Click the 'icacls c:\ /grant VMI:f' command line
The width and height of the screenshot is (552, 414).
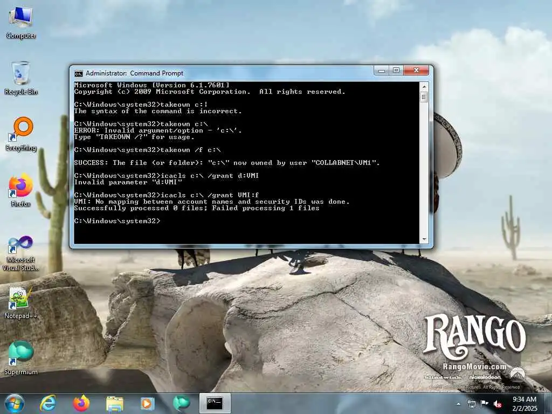click(x=166, y=195)
